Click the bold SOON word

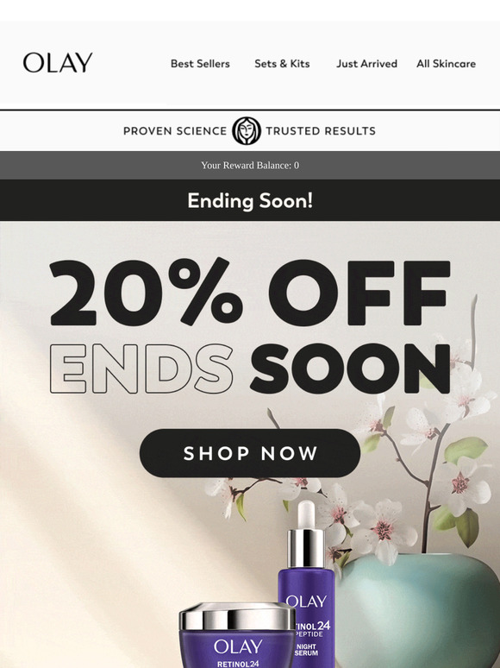click(350, 369)
